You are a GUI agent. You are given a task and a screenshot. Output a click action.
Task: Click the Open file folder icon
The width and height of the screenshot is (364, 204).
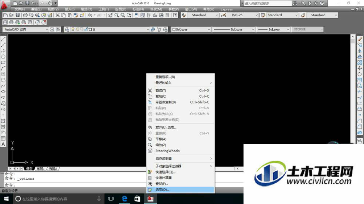click(x=11, y=15)
